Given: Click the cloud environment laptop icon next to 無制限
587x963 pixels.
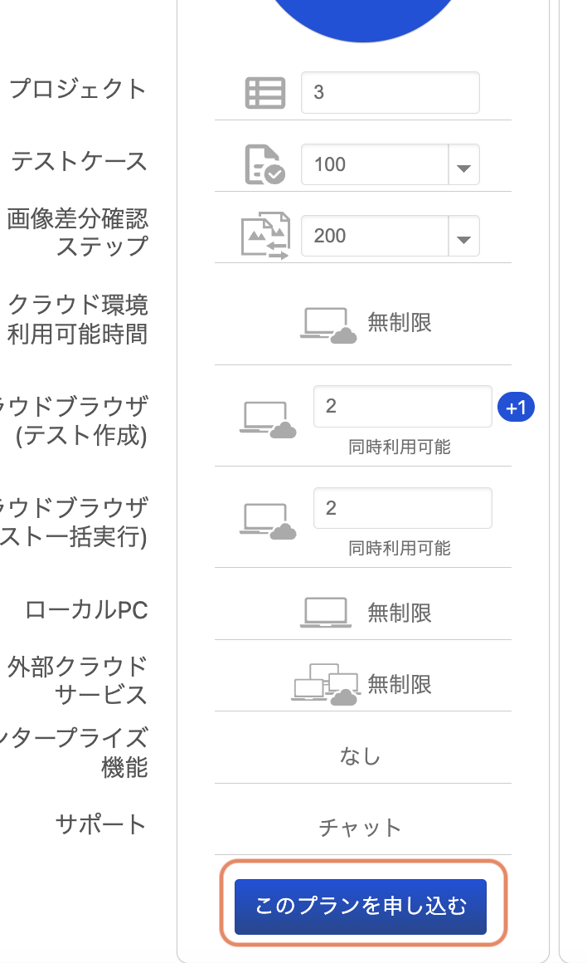Looking at the screenshot, I should (328, 325).
